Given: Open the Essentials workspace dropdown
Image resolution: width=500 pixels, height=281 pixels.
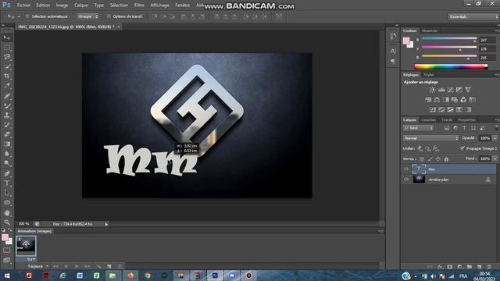Looking at the screenshot, I should click(473, 16).
